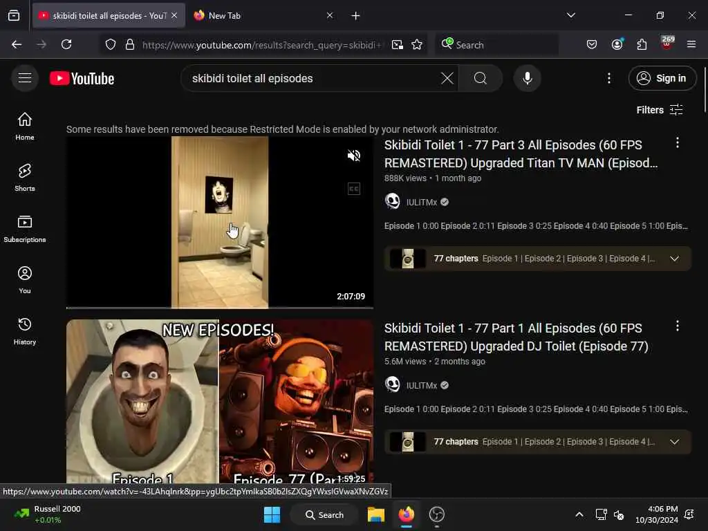Open a new browser tab with plus
Image resolution: width=708 pixels, height=531 pixels.
[x=355, y=16]
